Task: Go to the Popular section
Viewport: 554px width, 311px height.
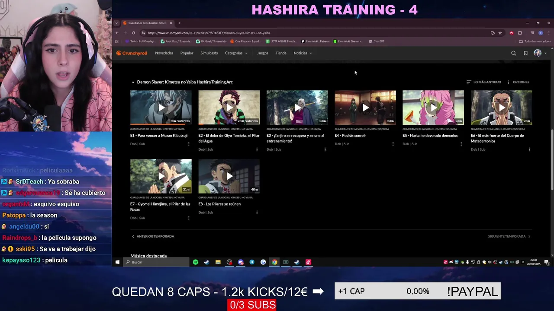Action: click(187, 53)
